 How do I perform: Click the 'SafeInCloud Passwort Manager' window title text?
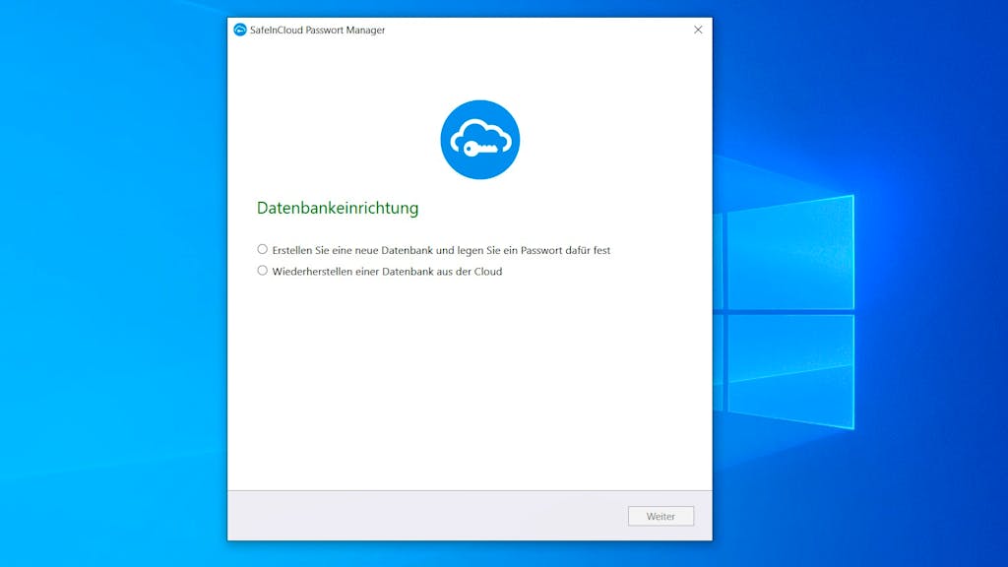click(x=318, y=31)
